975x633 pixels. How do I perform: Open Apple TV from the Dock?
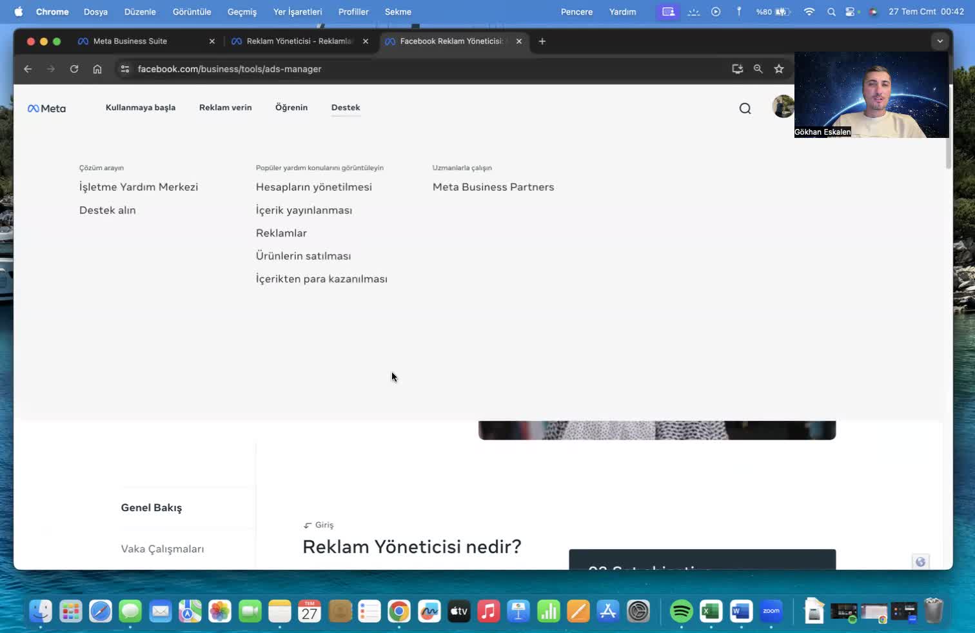459,611
